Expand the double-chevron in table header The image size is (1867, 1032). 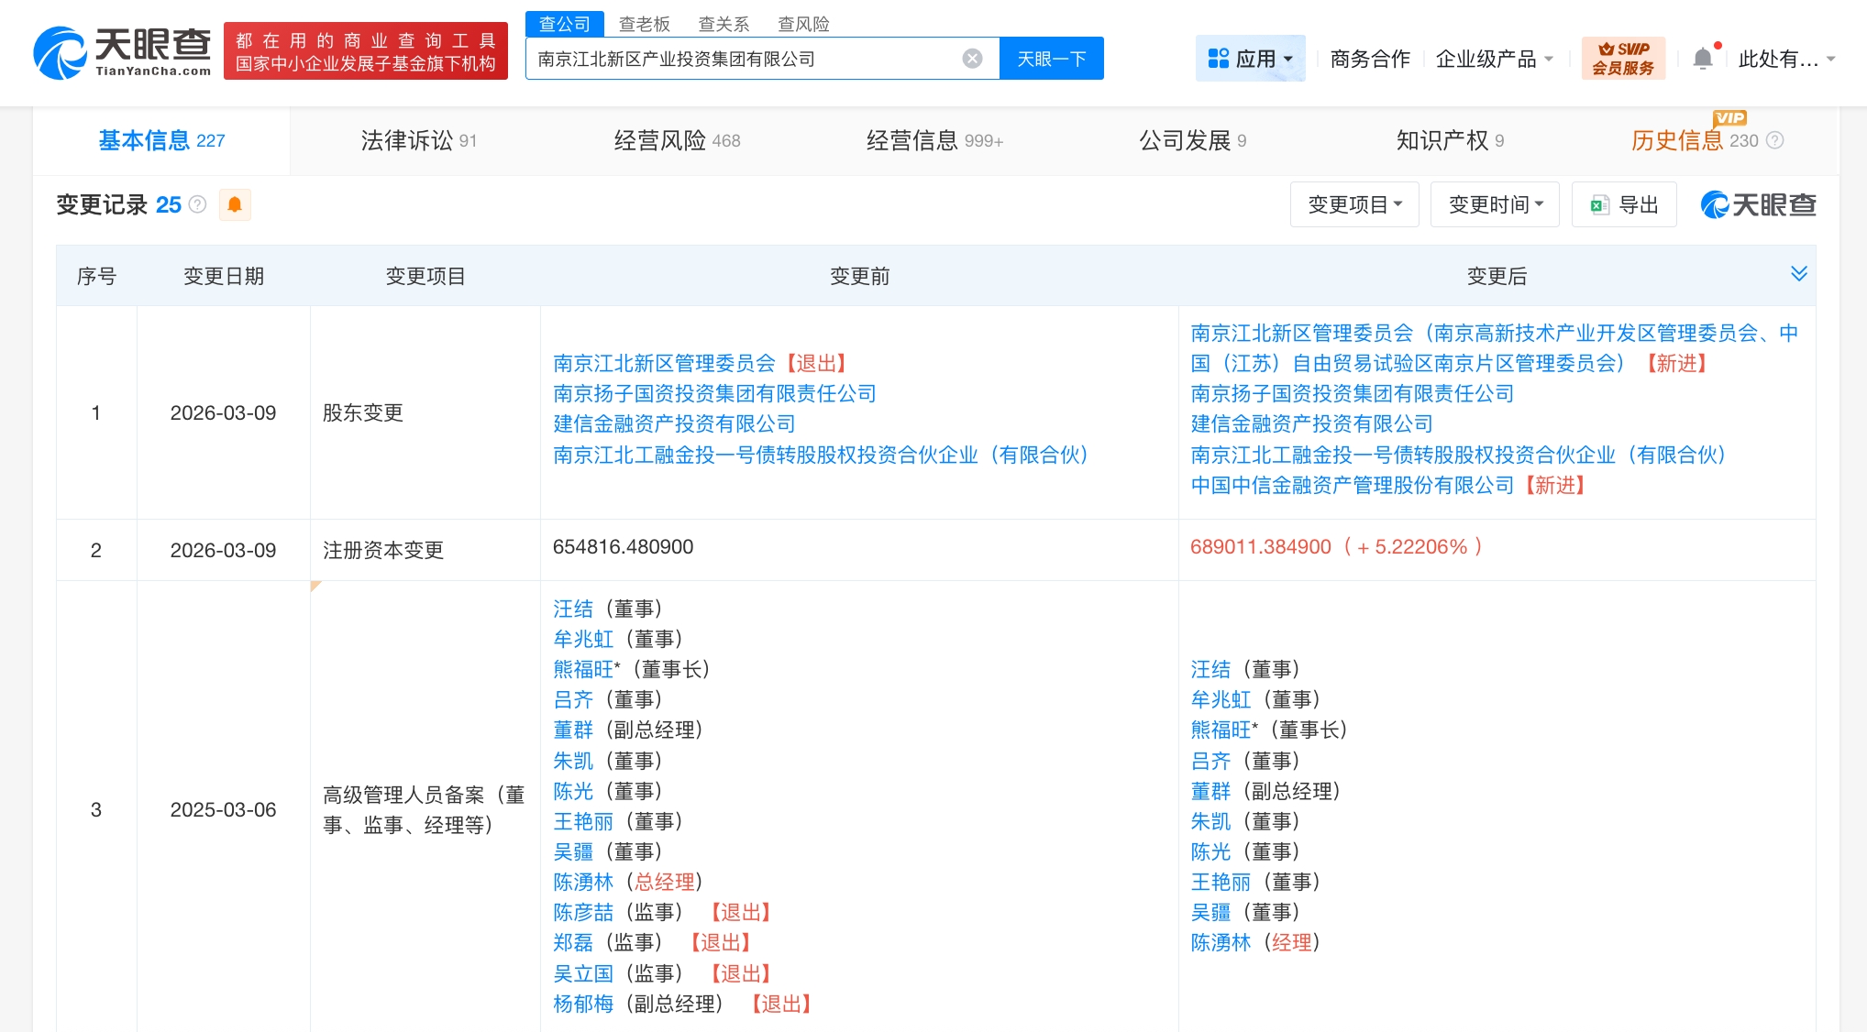[1798, 274]
